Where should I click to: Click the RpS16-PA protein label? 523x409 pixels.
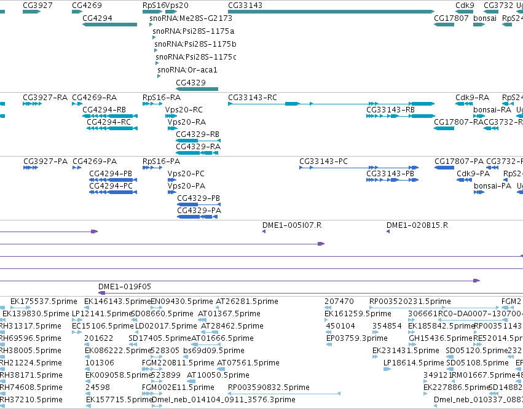pos(161,162)
